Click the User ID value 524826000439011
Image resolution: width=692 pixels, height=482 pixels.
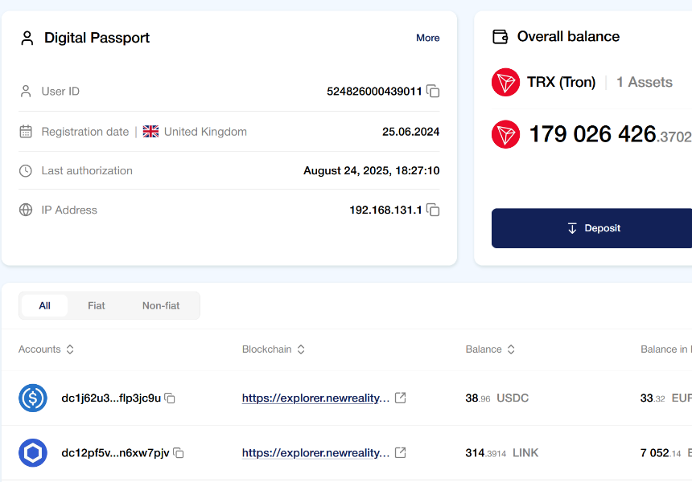374,92
